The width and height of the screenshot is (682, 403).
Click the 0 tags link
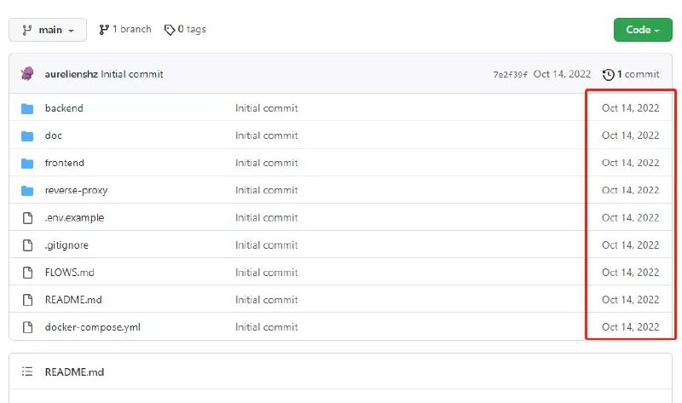click(185, 30)
